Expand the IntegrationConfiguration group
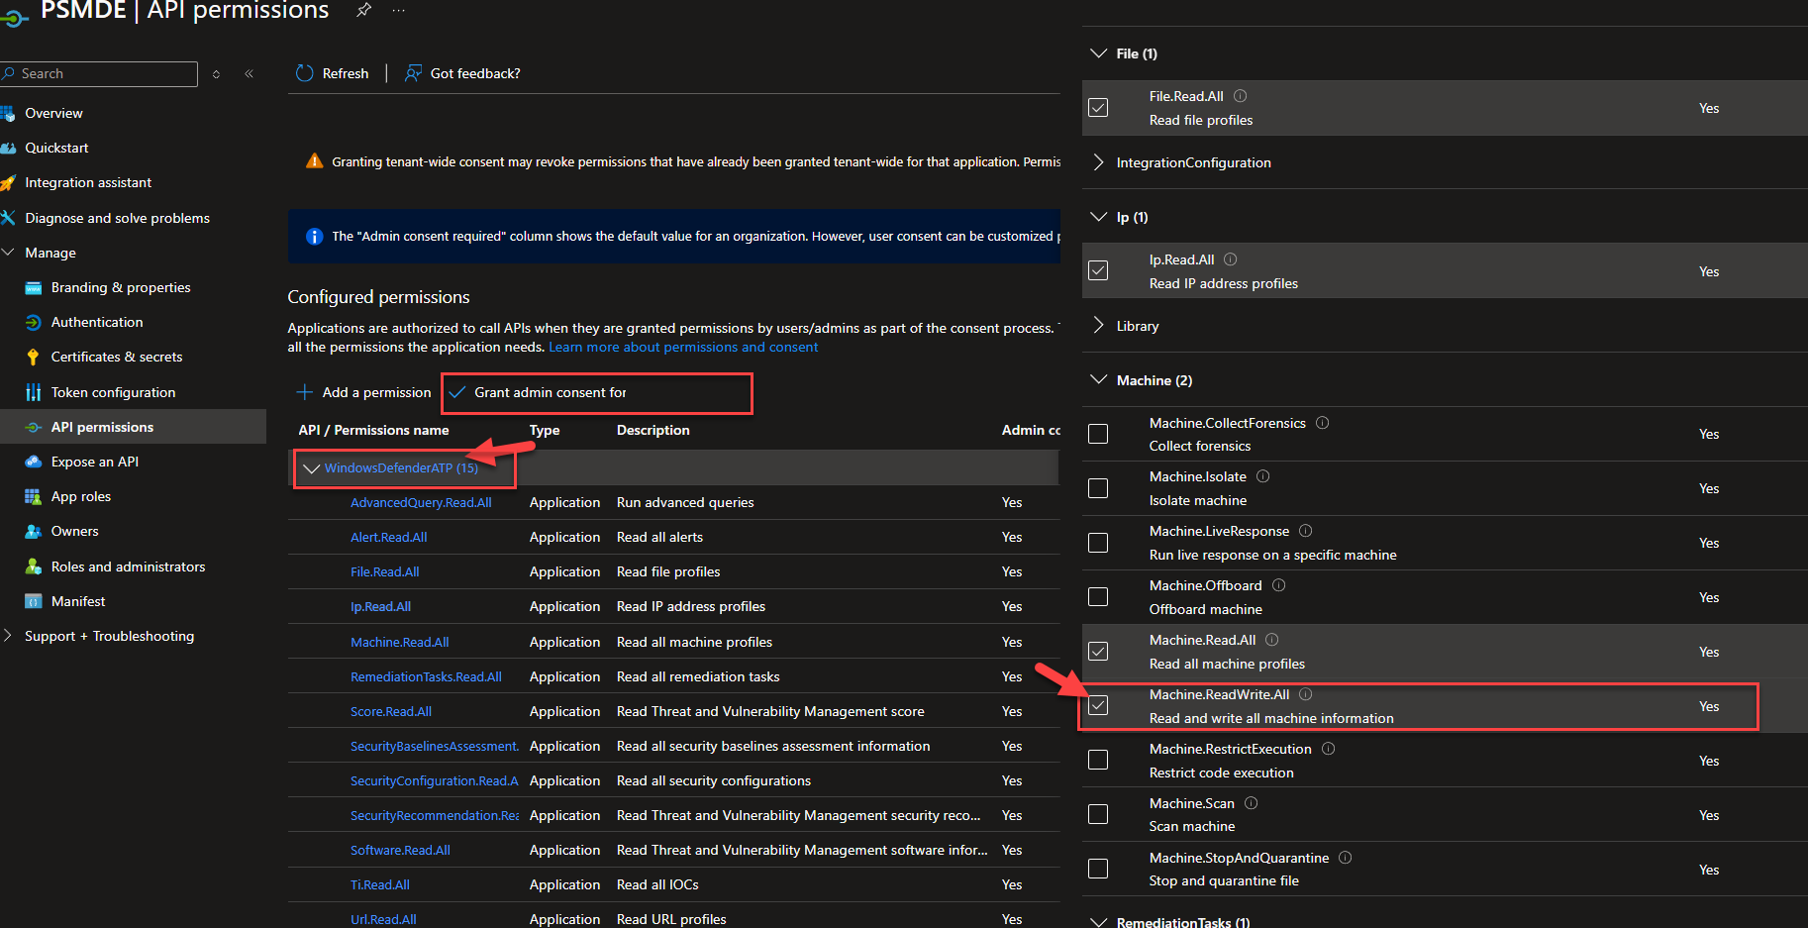1808x928 pixels. tap(1098, 162)
